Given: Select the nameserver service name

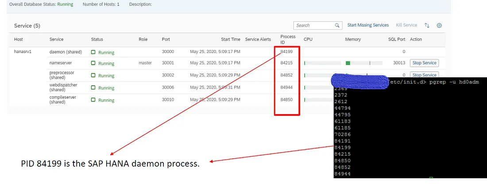Looking at the screenshot, I should tap(61, 63).
